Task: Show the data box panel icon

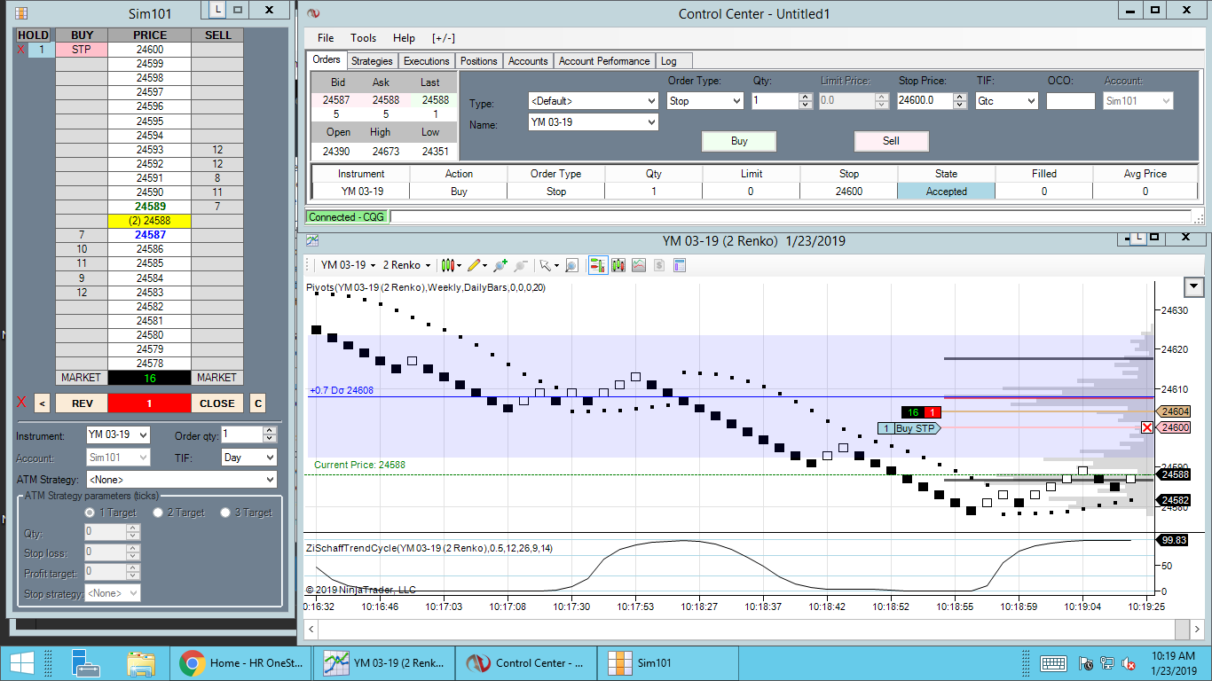Action: coord(680,265)
